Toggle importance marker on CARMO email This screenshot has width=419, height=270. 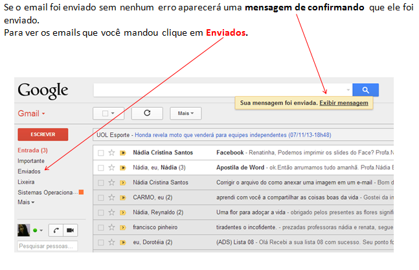point(123,198)
